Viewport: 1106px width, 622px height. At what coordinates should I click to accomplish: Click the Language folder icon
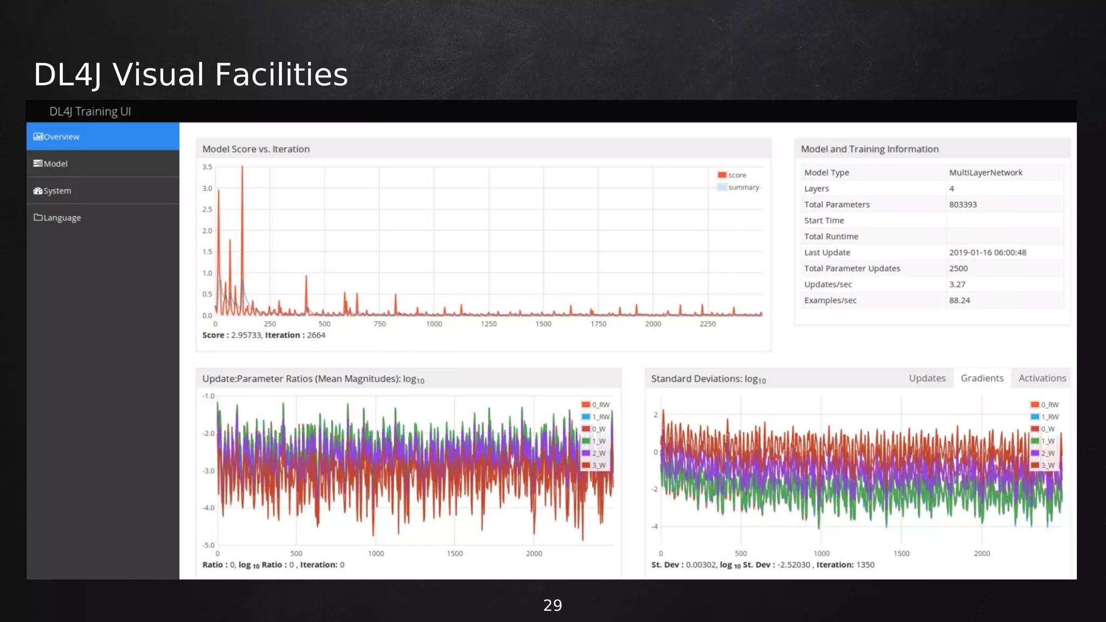(38, 218)
